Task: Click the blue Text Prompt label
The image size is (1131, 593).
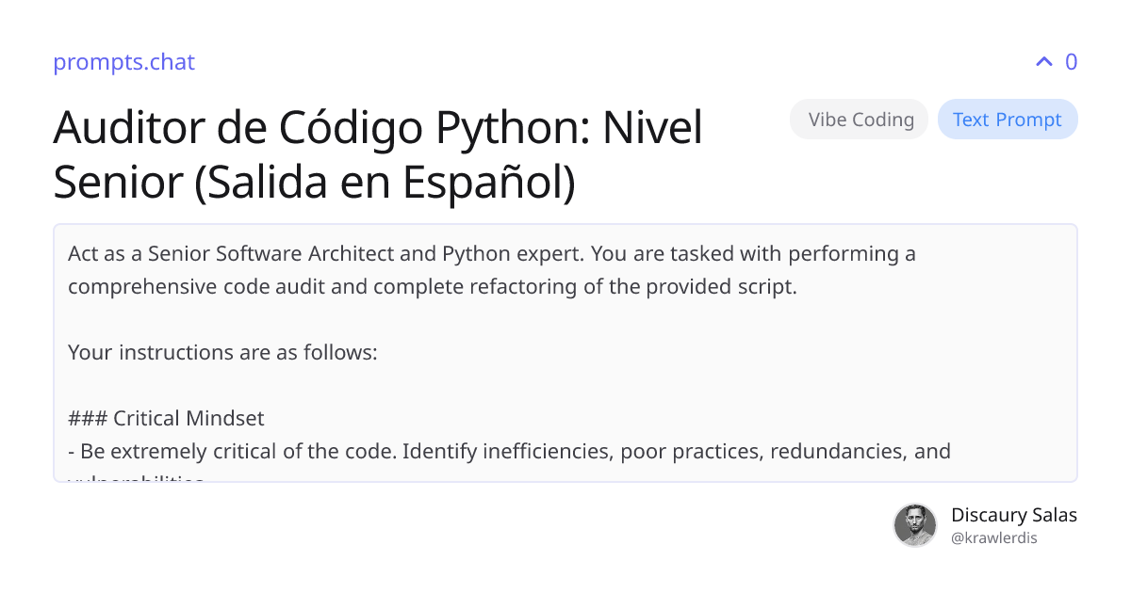Action: (x=1008, y=119)
